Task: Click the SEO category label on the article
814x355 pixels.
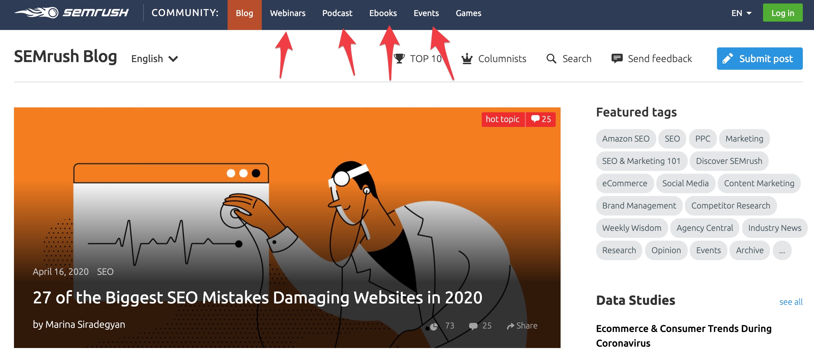Action: [105, 272]
